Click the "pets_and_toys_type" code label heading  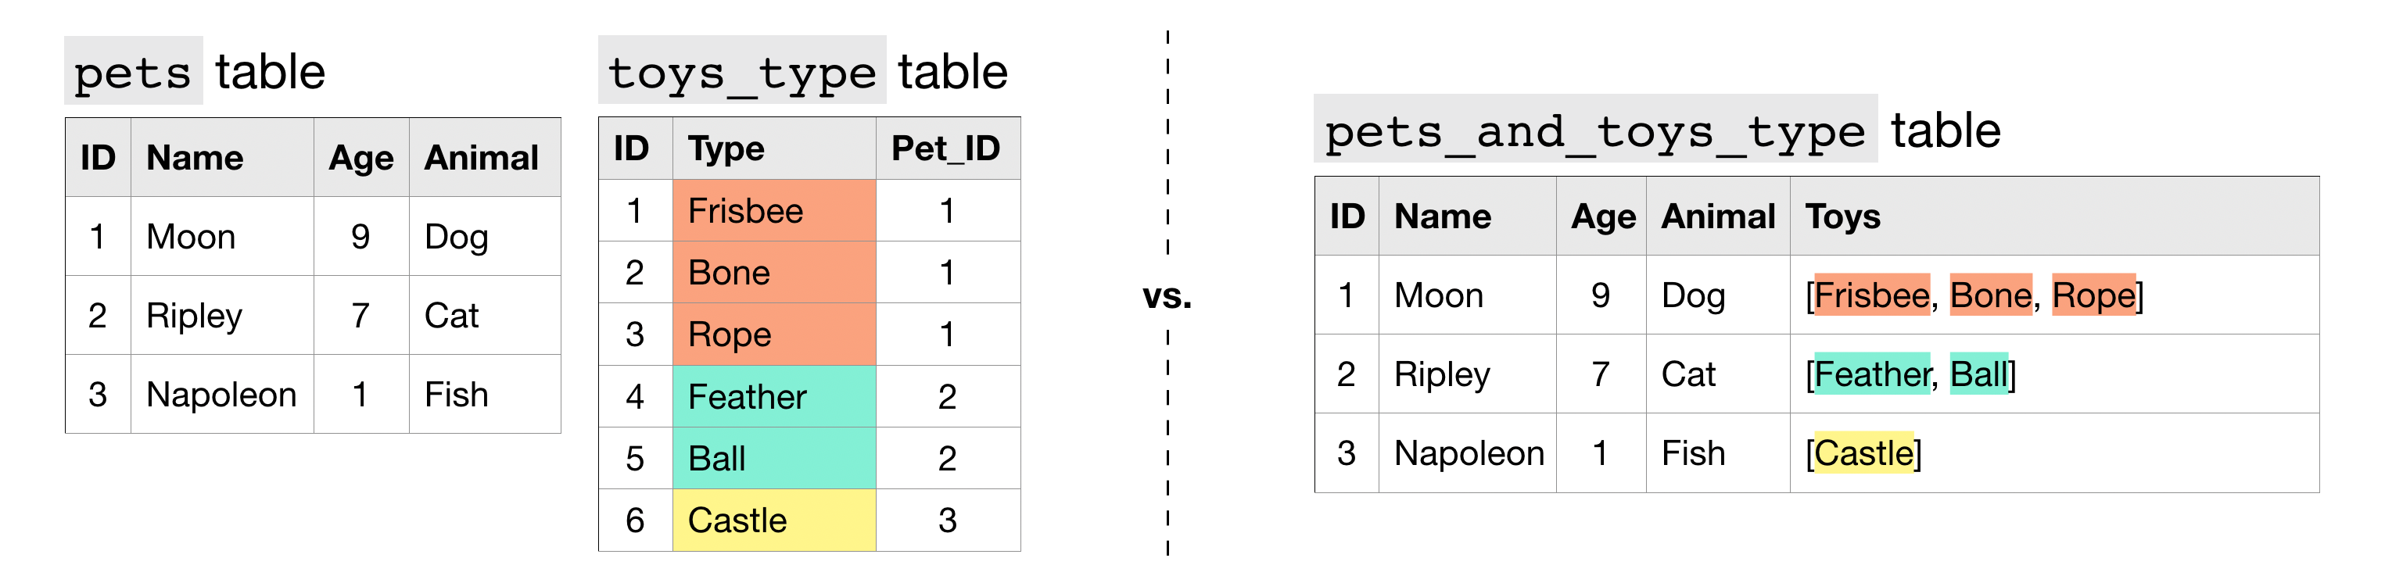pyautogui.click(x=1594, y=131)
